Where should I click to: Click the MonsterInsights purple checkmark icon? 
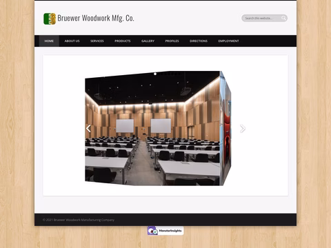tap(152, 231)
